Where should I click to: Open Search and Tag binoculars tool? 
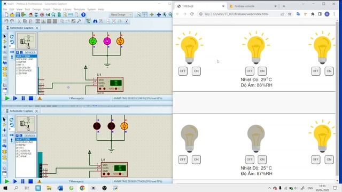click(x=95, y=21)
